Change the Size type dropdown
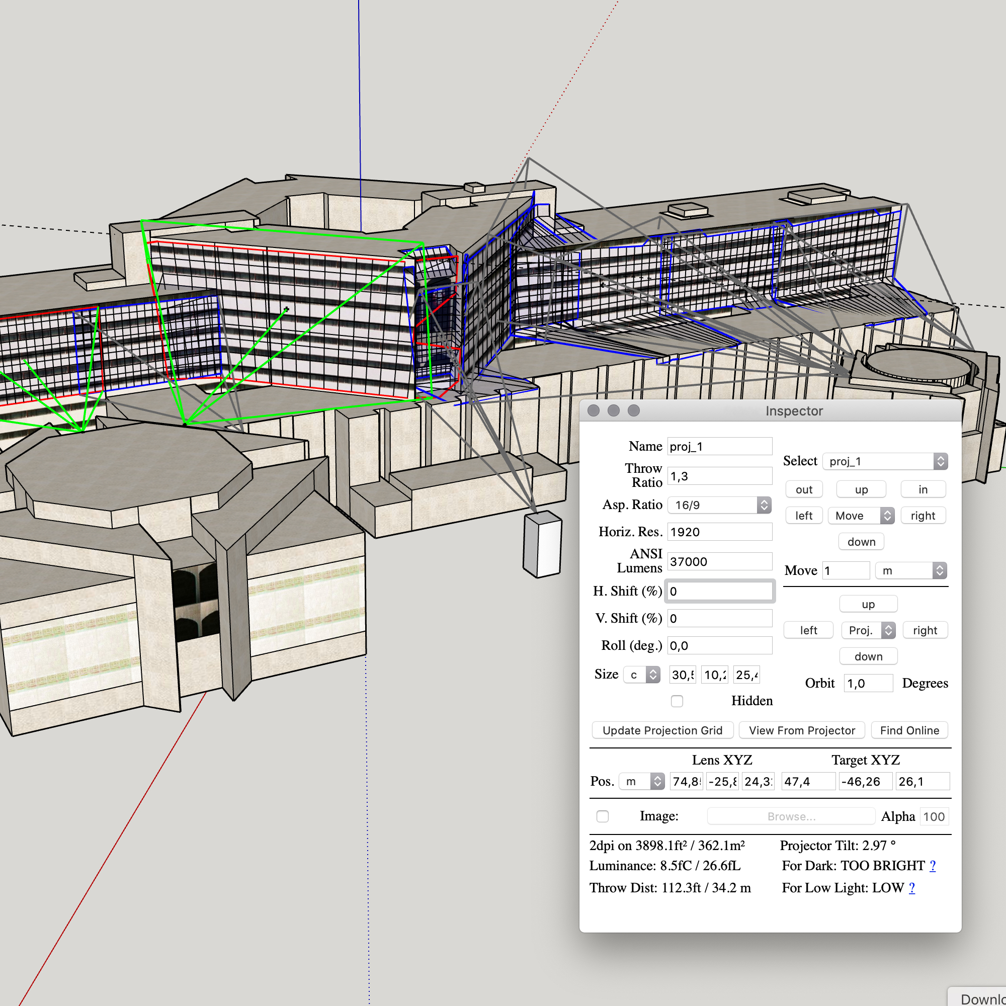The image size is (1006, 1006). [642, 675]
